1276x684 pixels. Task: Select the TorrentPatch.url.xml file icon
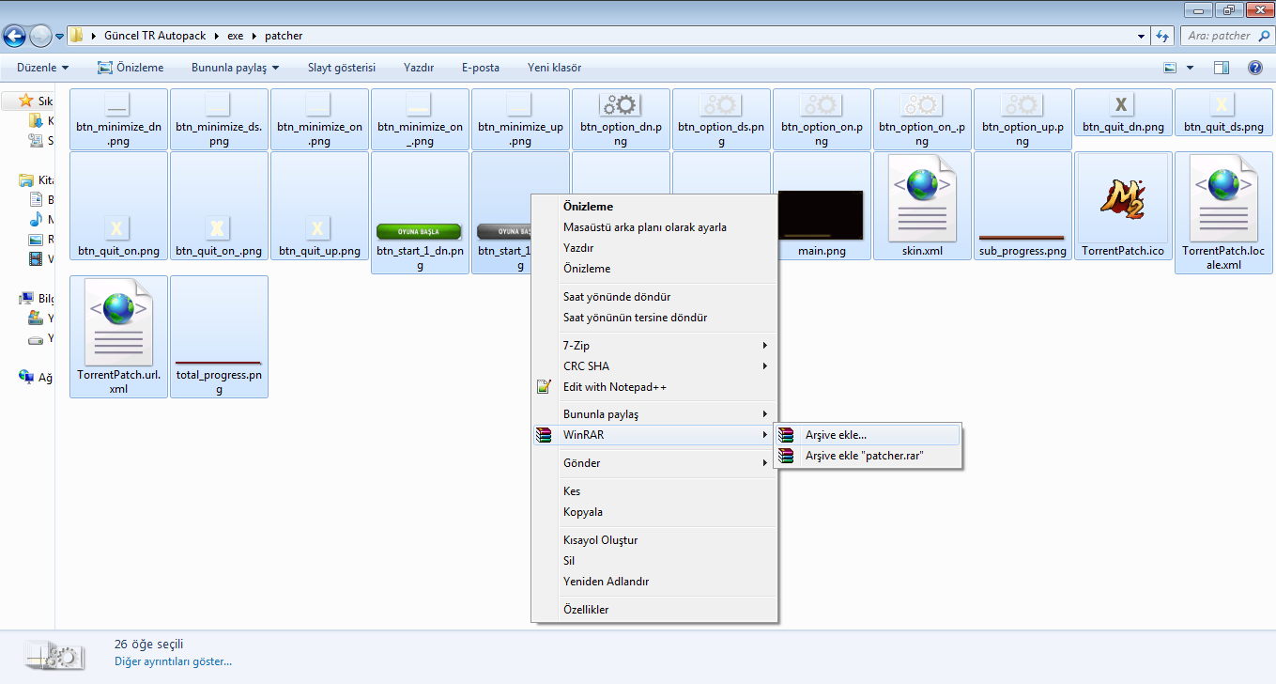click(x=118, y=323)
